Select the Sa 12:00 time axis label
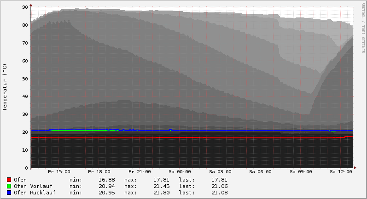 click(x=341, y=172)
